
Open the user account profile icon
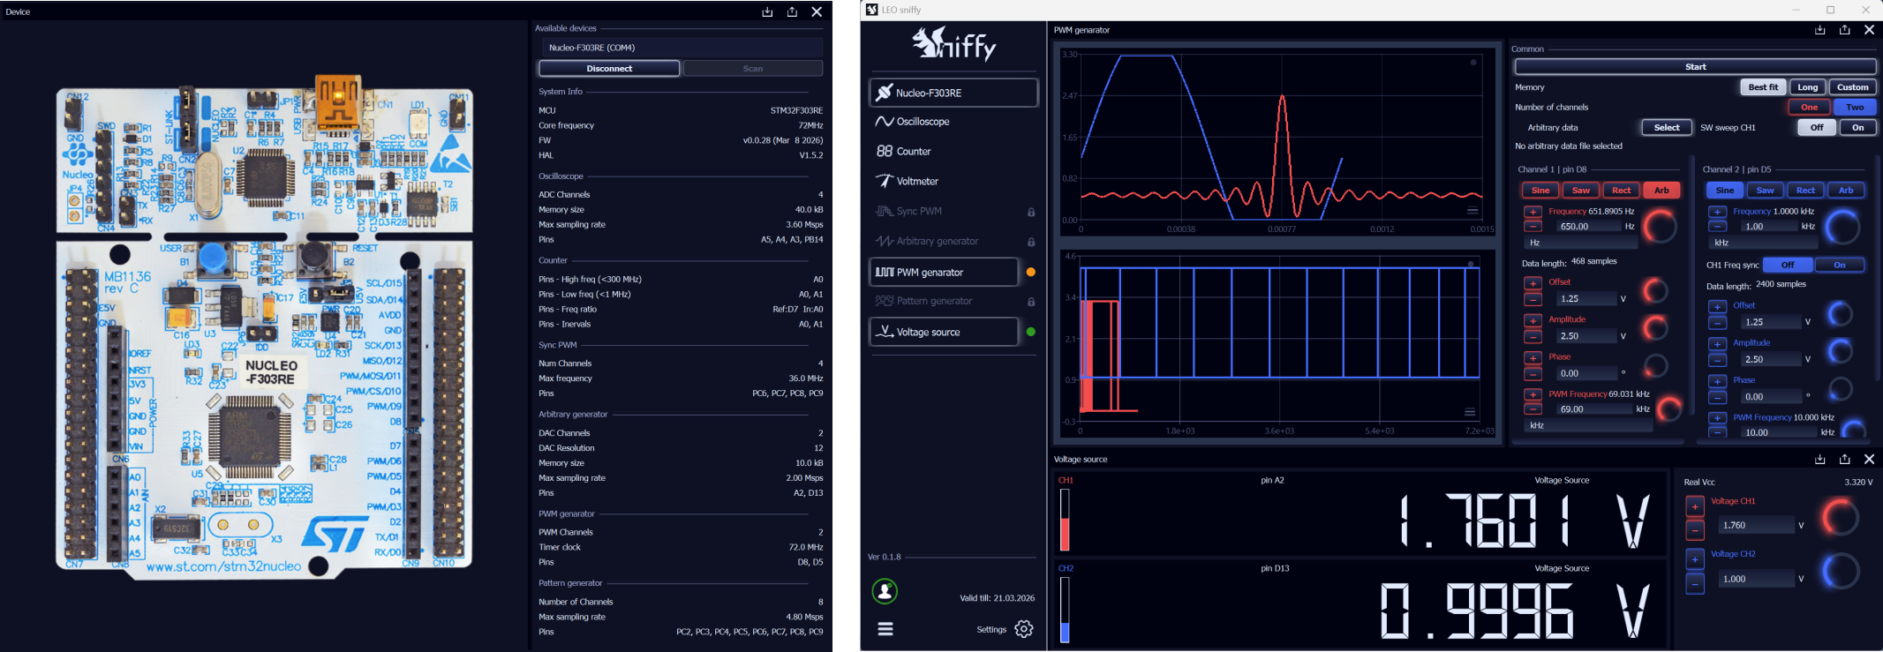(x=885, y=591)
